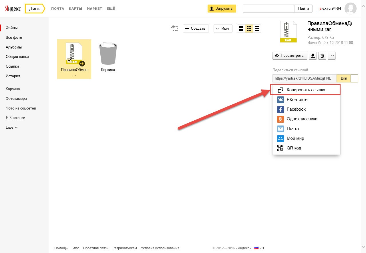
Task: Click the Найти search button
Action: (x=303, y=9)
